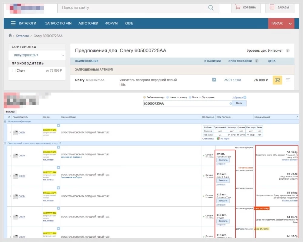Click the На карте map icon
This screenshot has height=242, width=303.
point(218,139)
